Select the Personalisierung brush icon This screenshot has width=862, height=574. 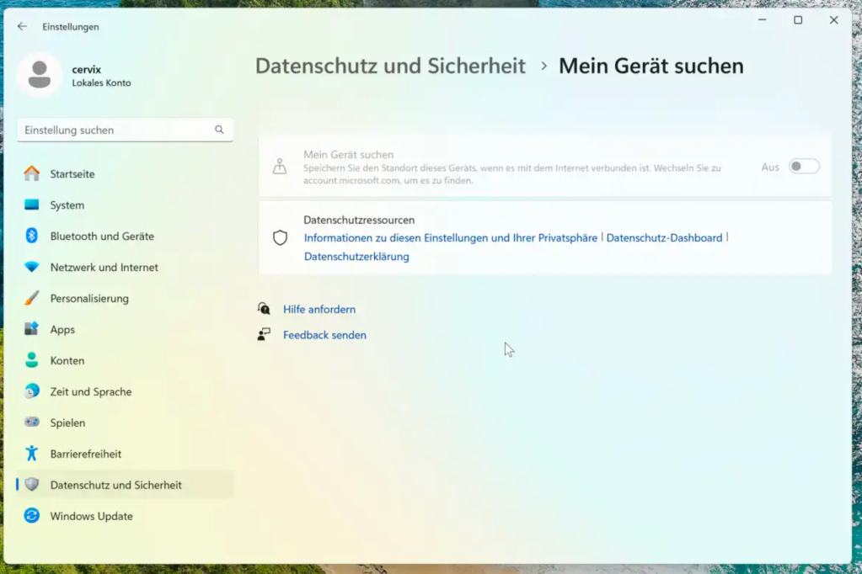pos(30,298)
